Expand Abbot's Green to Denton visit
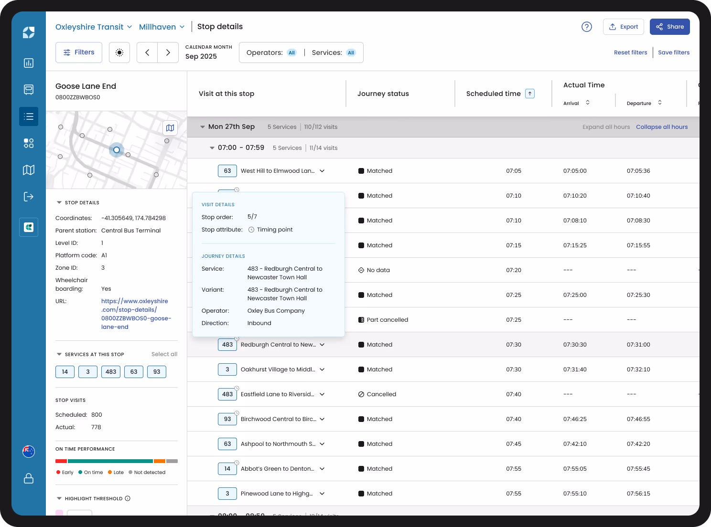 322,469
